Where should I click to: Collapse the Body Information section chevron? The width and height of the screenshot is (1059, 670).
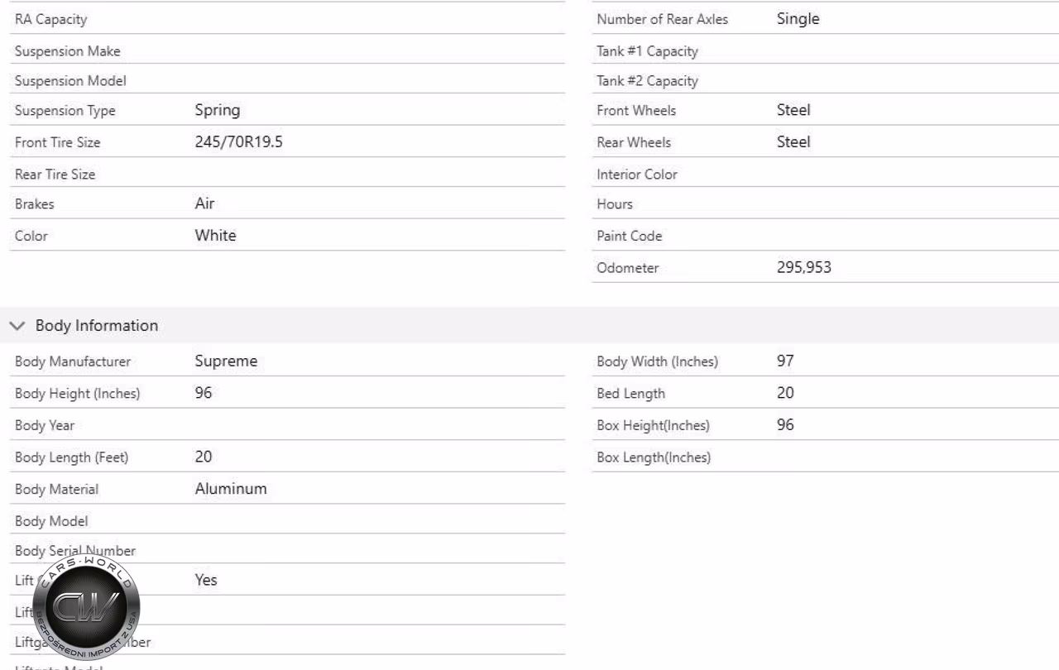point(17,326)
